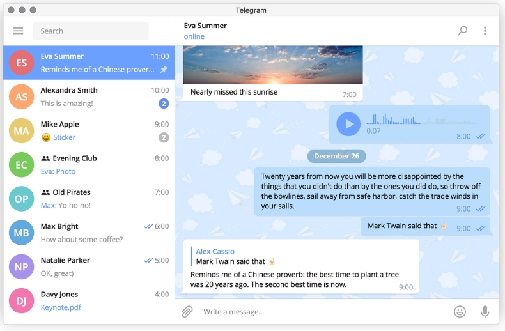Focus the Search field in sidebar
The width and height of the screenshot is (505, 331).
[x=93, y=31]
